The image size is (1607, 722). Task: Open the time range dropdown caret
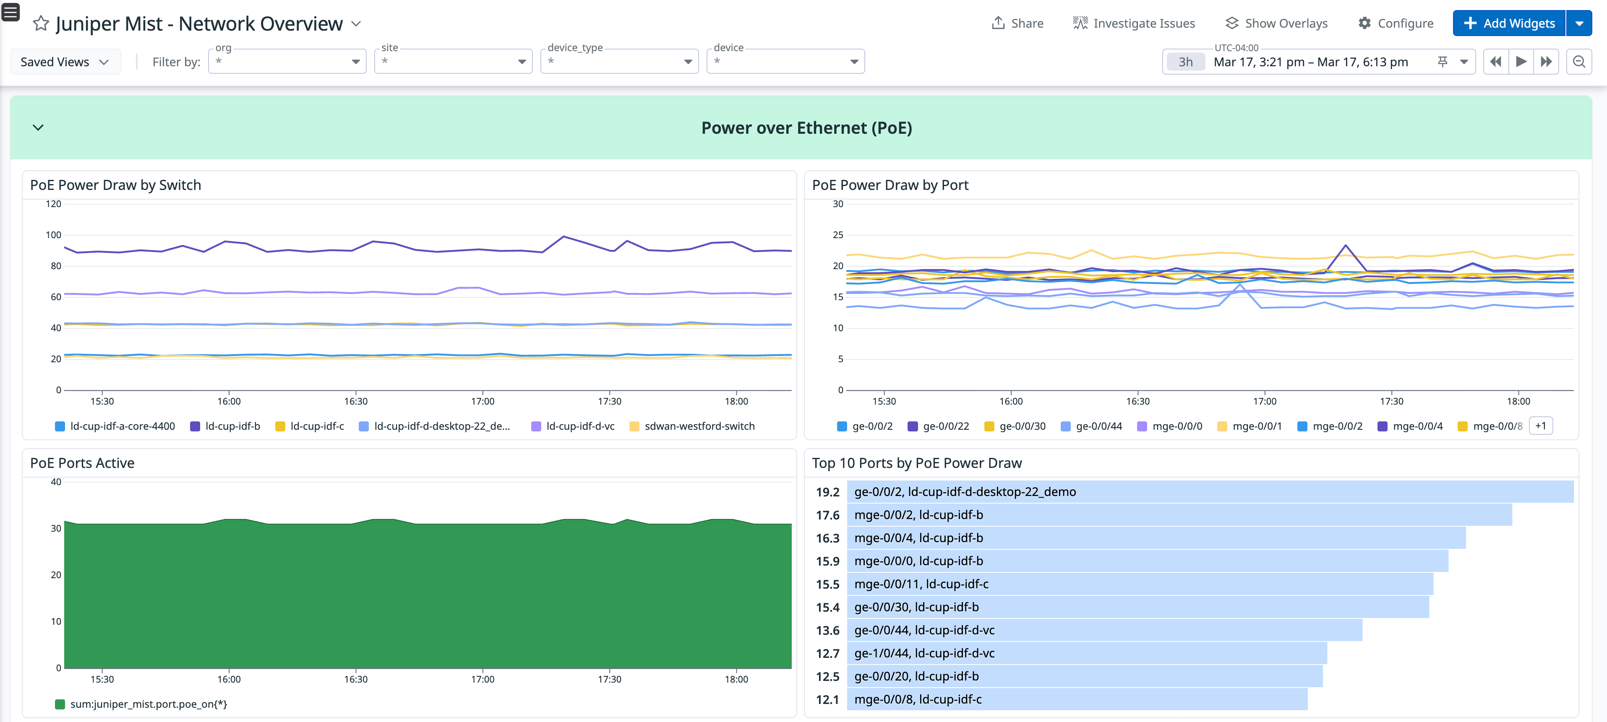pyautogui.click(x=1462, y=61)
